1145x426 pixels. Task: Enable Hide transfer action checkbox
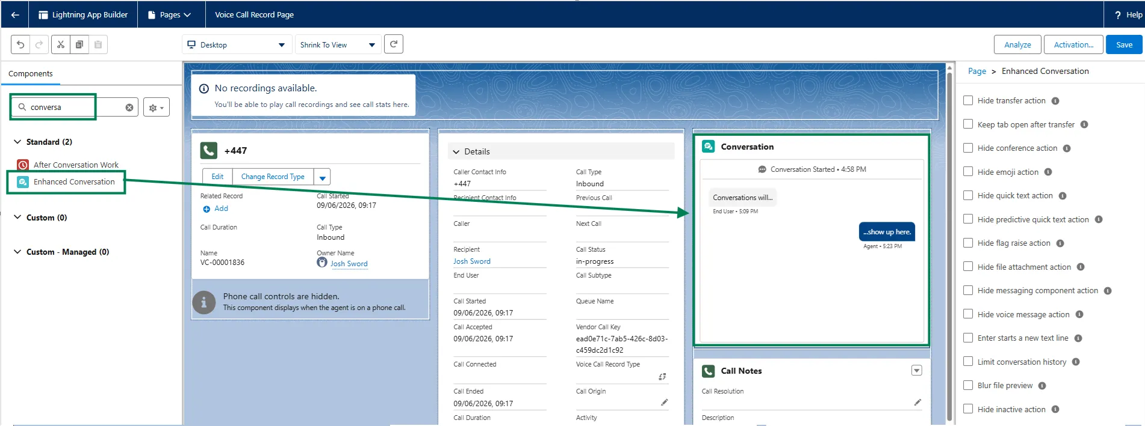[968, 100]
